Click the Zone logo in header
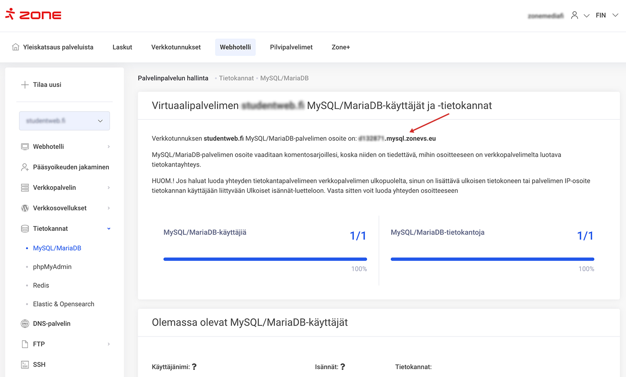626x377 pixels. [x=33, y=15]
